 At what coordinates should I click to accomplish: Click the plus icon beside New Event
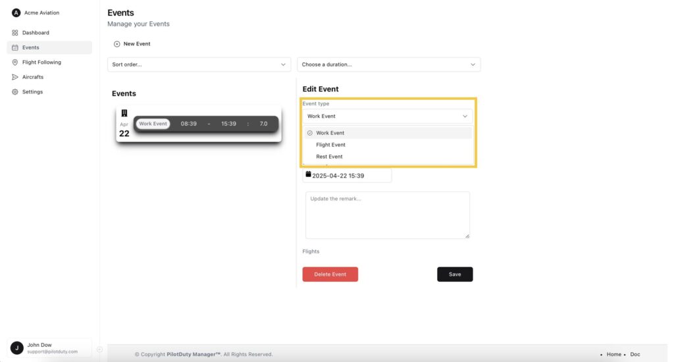117,44
